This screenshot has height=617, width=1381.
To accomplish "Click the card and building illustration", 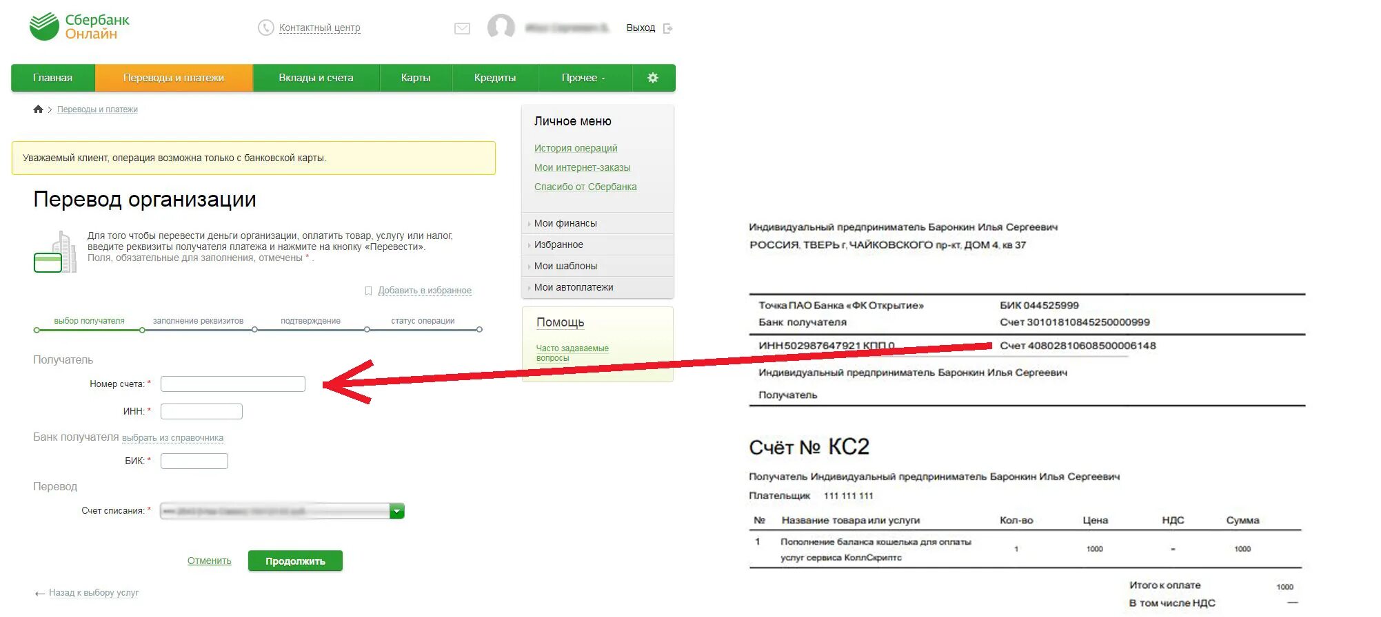I will pyautogui.click(x=54, y=252).
